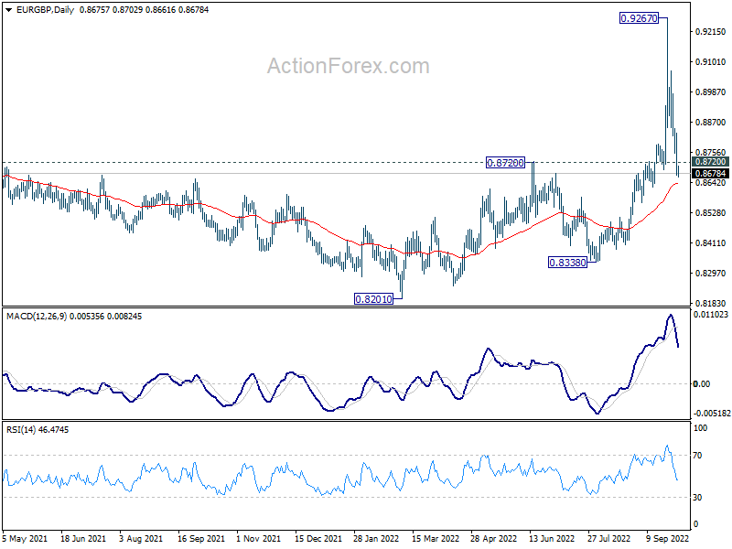Click the RSI 30 level label
This screenshot has height=549, width=732.
pyautogui.click(x=697, y=498)
